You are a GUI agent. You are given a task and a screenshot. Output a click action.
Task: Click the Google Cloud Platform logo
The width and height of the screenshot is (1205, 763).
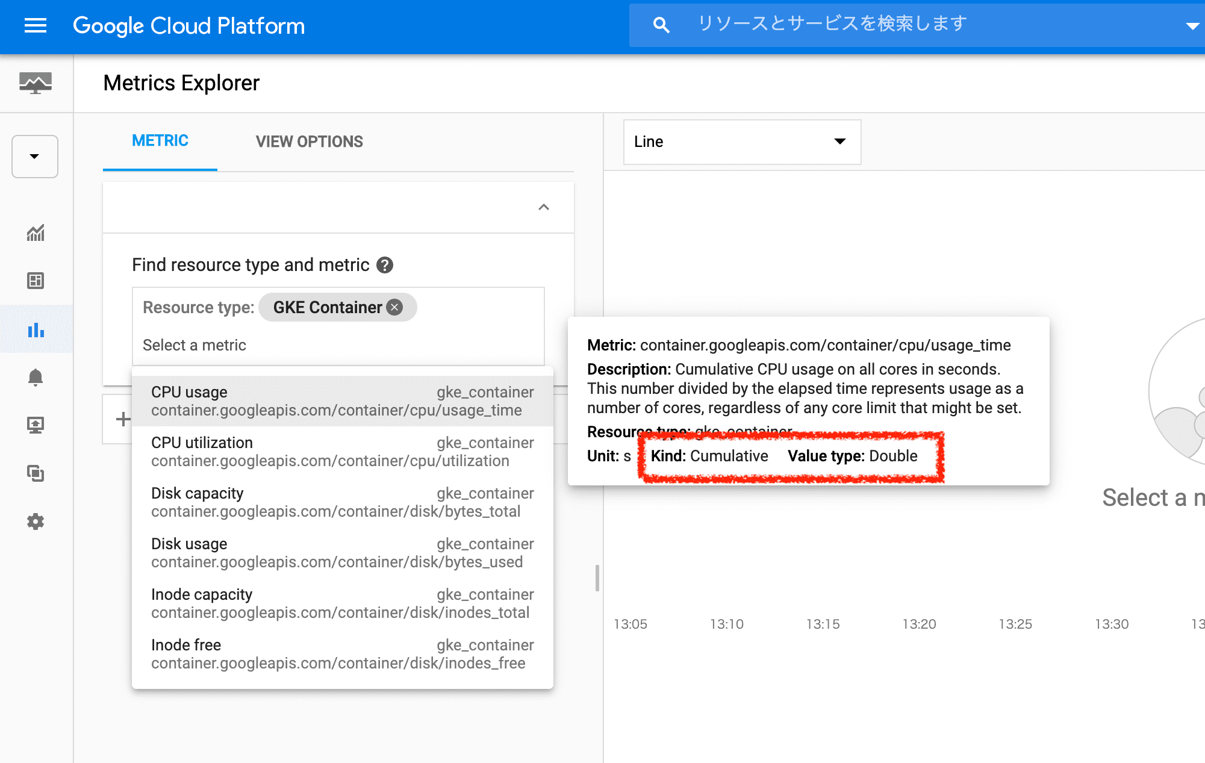[x=188, y=26]
